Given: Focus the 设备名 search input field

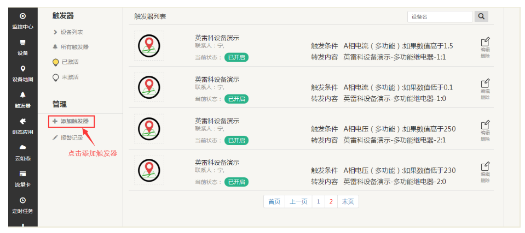Looking at the screenshot, I should 440,16.
